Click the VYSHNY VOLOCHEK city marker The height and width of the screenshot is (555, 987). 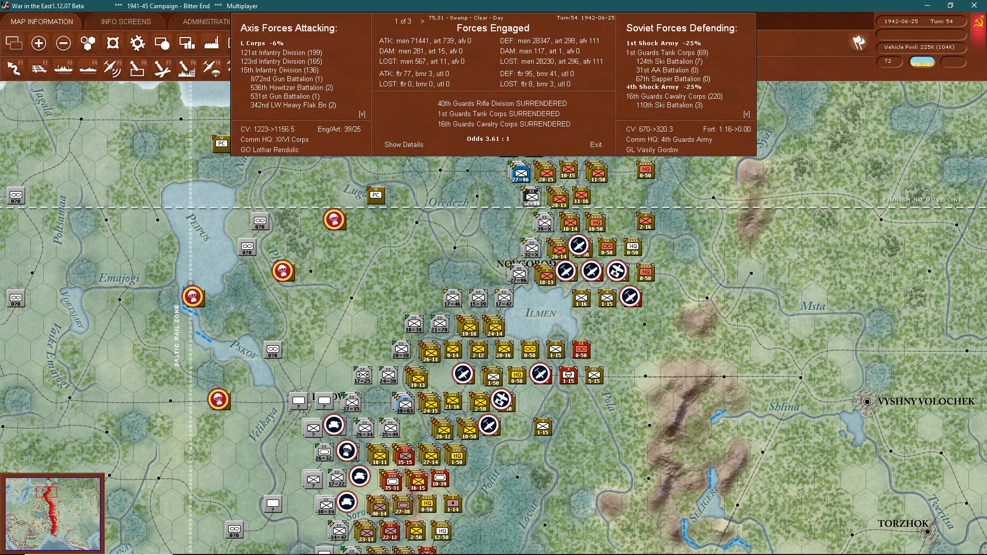[867, 401]
